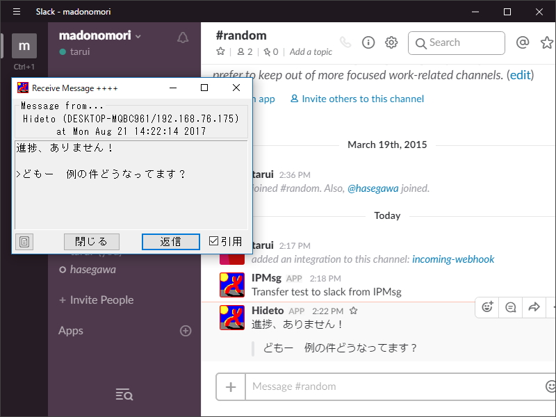Screen dimensions: 556x417
Task: Toggle the starred items view top right
Action: (546, 42)
